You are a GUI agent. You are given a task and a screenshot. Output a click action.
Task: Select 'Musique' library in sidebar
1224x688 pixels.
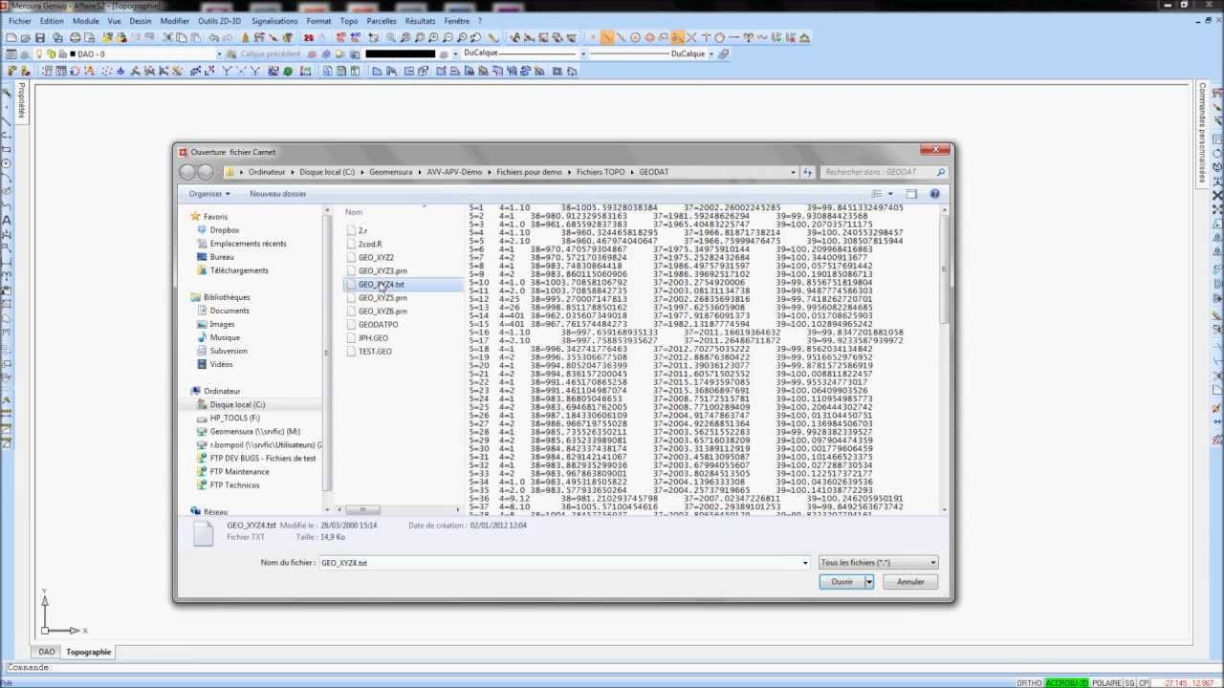click(225, 337)
